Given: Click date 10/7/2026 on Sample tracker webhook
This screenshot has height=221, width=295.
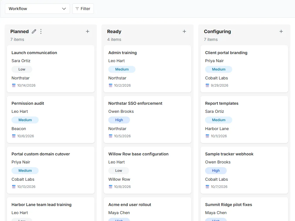Looking at the screenshot, I should [x=219, y=187].
